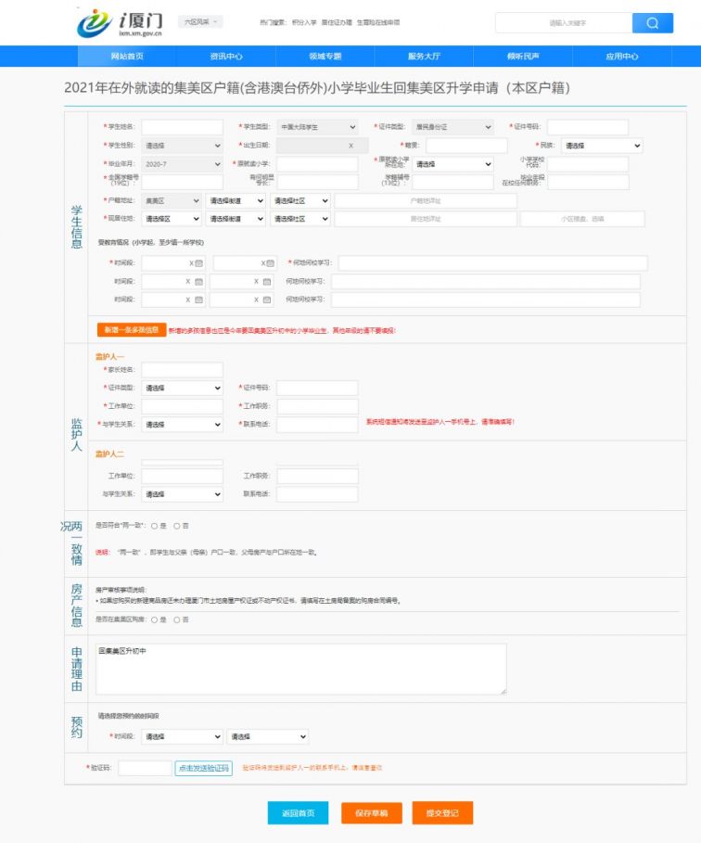Screen dimensions: 701x843
Task: Open 领域专题 in navigation bar
Action: point(325,57)
